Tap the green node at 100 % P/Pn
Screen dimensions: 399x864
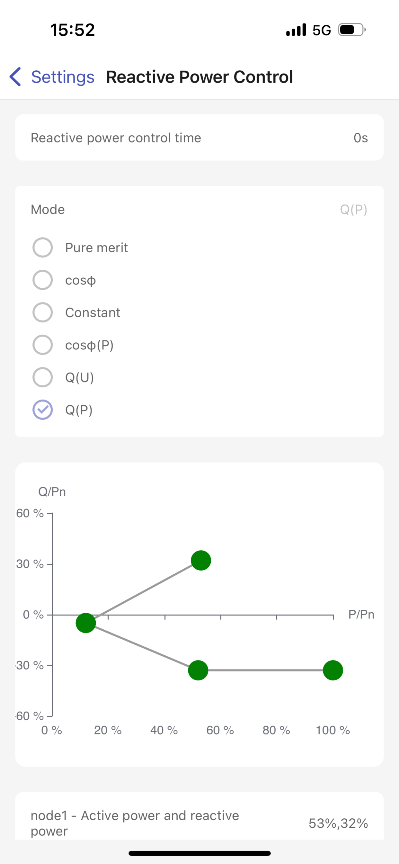(x=333, y=670)
